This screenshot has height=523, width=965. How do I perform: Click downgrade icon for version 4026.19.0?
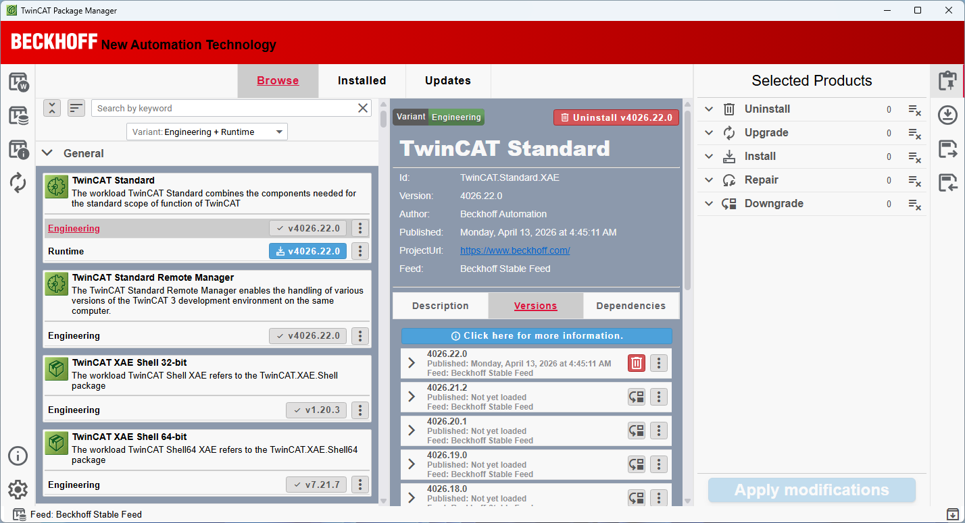tap(637, 464)
